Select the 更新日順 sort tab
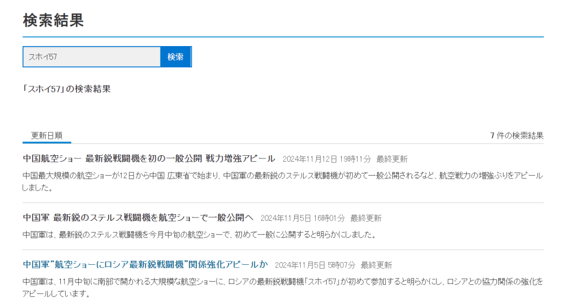 47,136
